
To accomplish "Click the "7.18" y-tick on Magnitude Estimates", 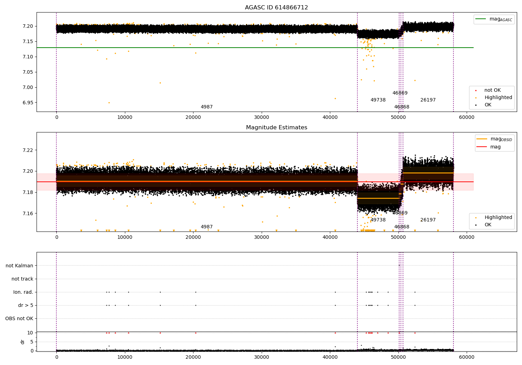I will (28, 192).
